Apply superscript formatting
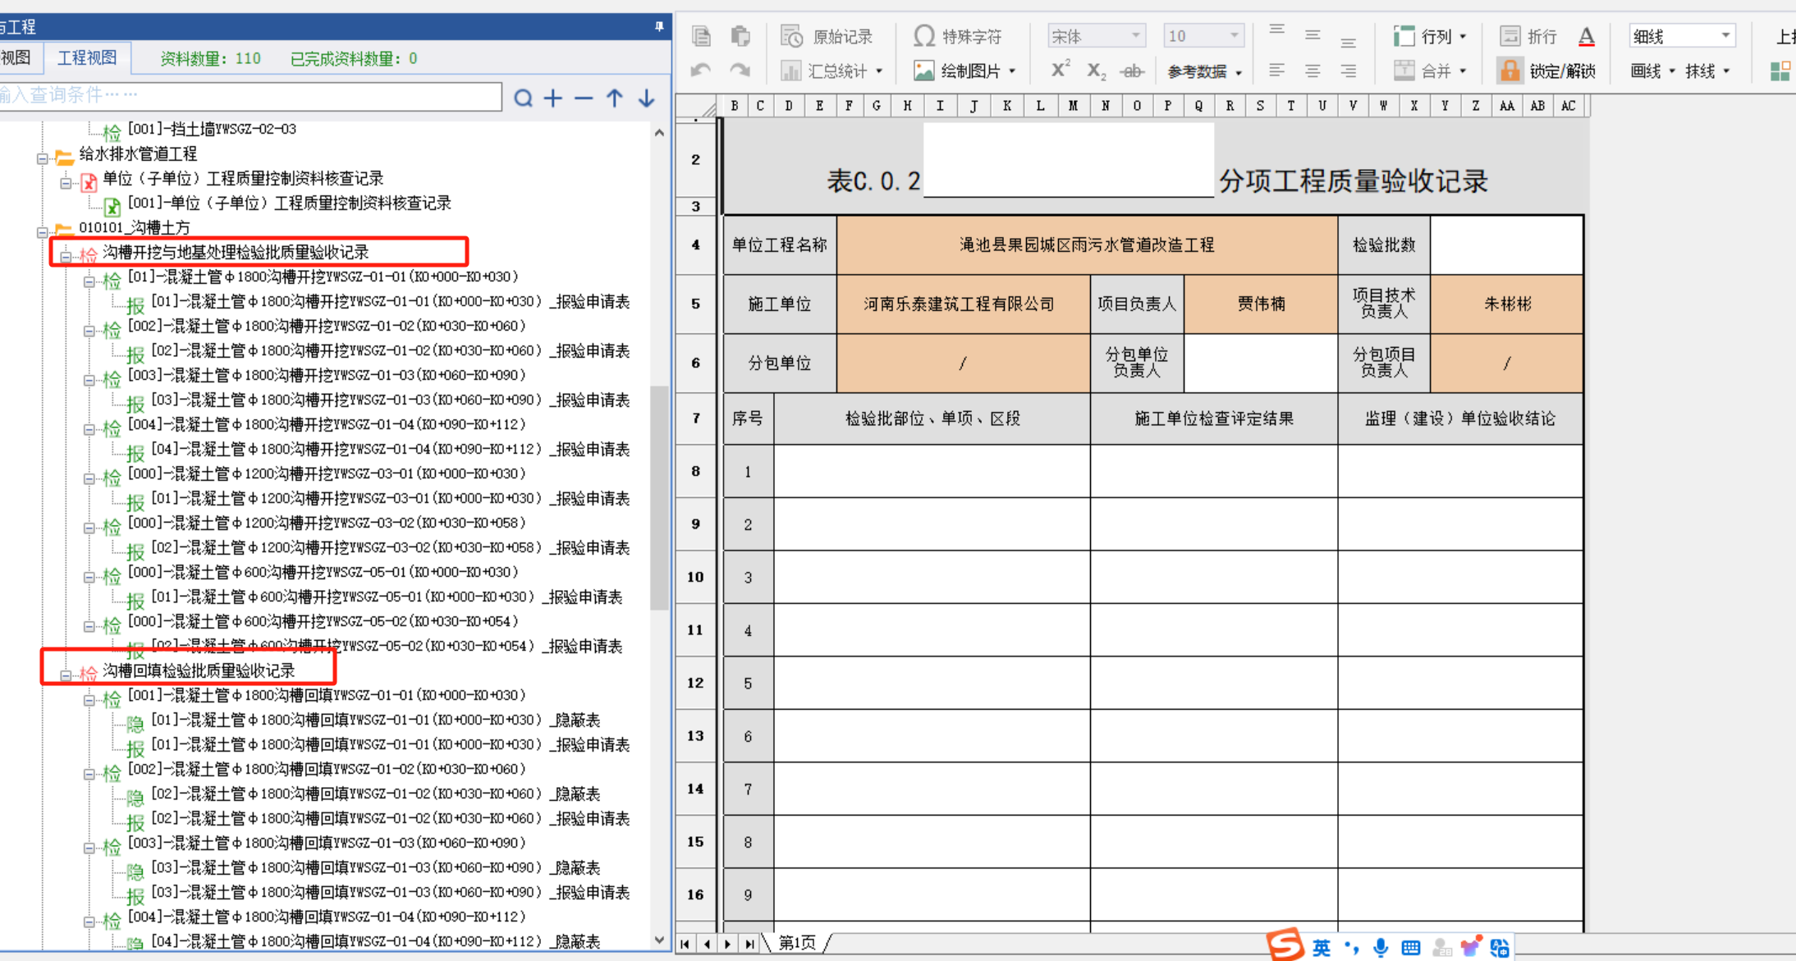Viewport: 1796px width, 961px height. (1060, 71)
